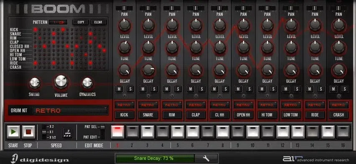Click the Kick channel pan slider at top
Viewport: 356px width, 164px height.
pos(125,8)
